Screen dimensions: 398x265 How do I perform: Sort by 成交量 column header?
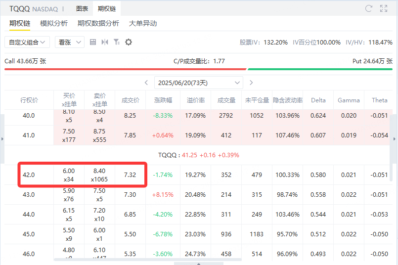(226, 100)
